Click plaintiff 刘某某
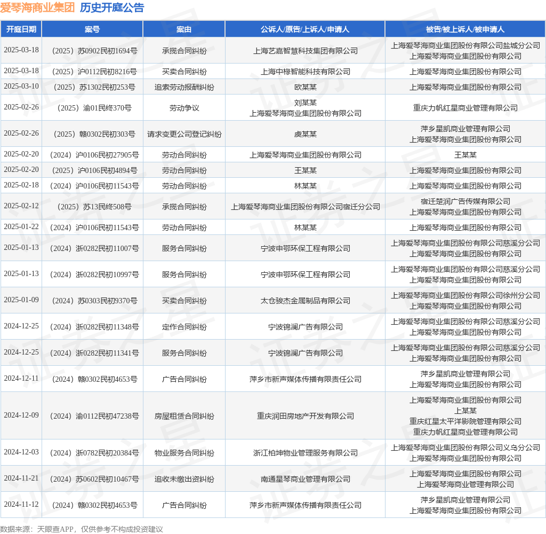 click(x=306, y=103)
